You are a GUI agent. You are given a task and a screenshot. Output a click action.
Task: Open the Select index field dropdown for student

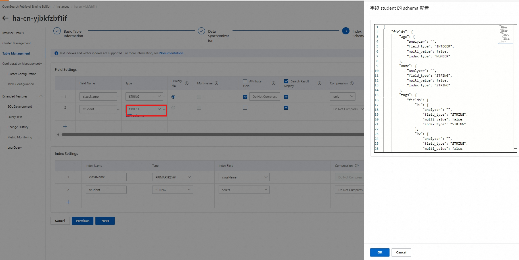click(x=244, y=190)
